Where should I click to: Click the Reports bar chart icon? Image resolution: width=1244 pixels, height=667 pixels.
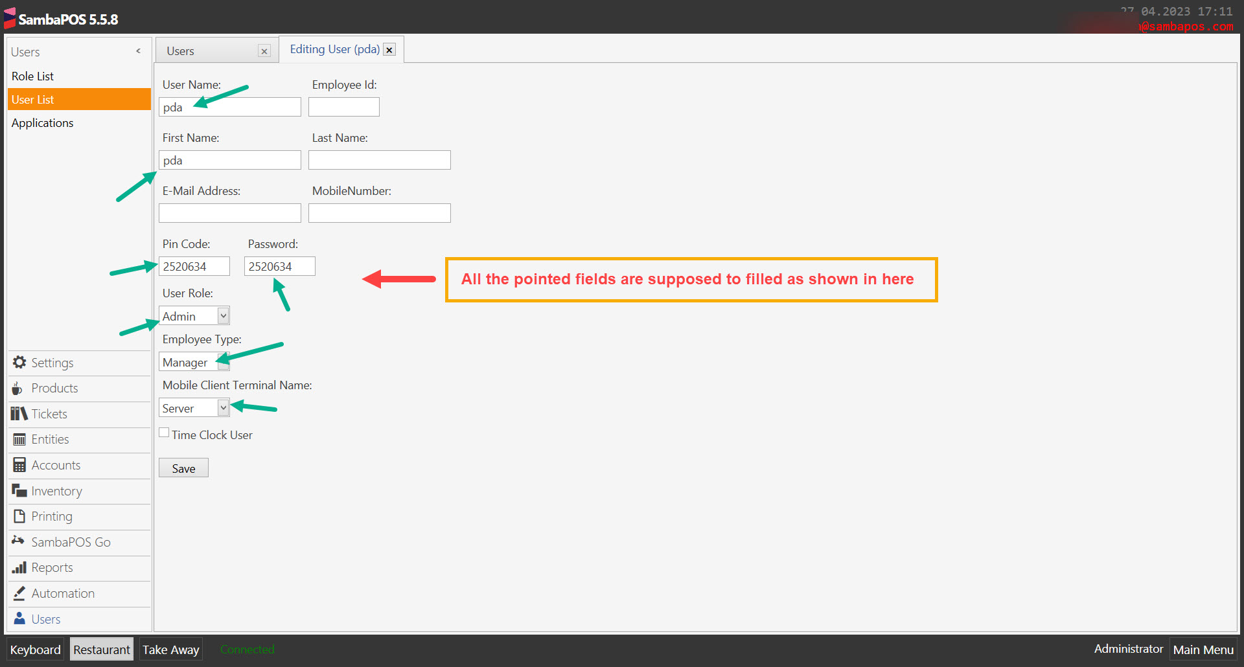pos(19,568)
